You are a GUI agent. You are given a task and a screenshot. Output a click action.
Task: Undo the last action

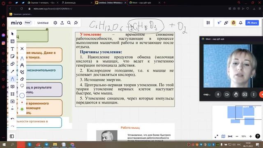pyautogui.click(x=12, y=119)
